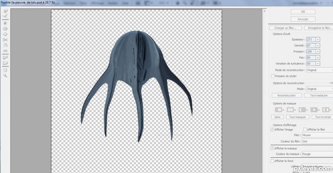
Task: Open the Couleur du filet dropdown
Action: 317,141
